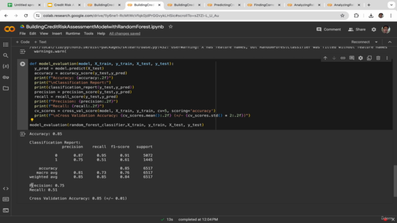Delete cell trash icon
This screenshot has width=397, height=223.
point(378,58)
